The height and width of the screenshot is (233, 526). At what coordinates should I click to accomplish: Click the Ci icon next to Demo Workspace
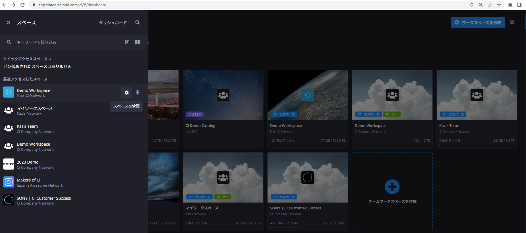click(9, 92)
